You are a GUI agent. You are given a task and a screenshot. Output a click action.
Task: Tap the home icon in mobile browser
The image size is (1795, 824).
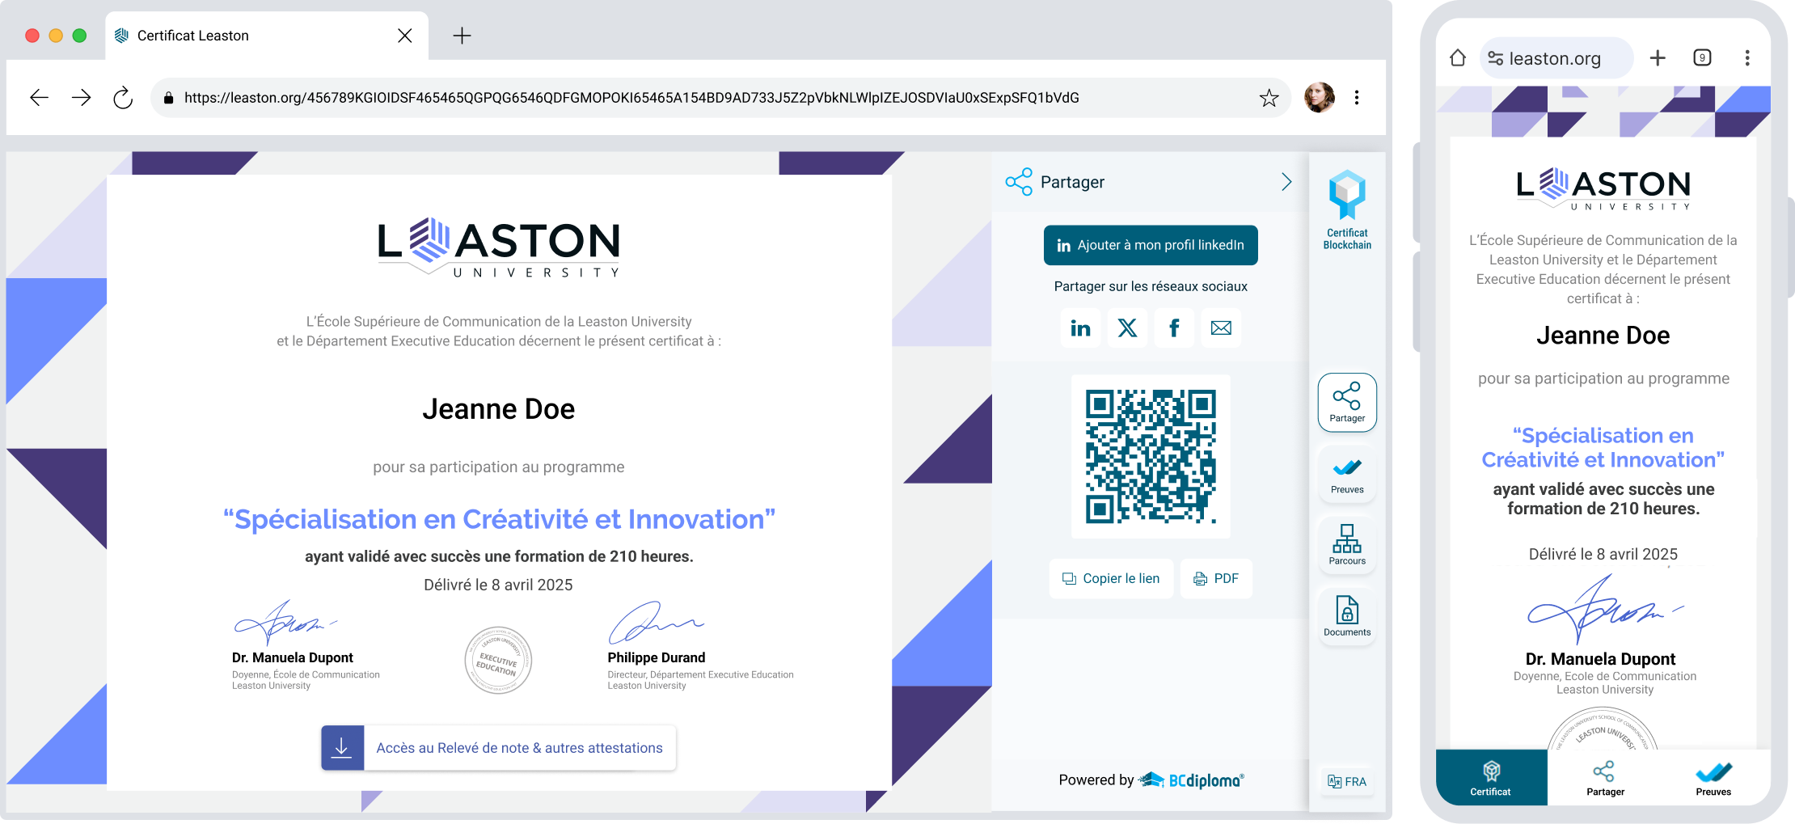click(1458, 58)
